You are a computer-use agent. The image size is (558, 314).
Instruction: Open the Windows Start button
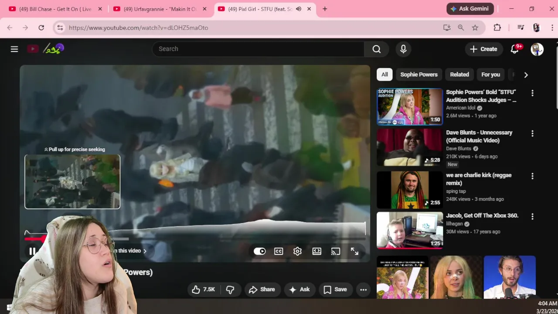[8, 307]
